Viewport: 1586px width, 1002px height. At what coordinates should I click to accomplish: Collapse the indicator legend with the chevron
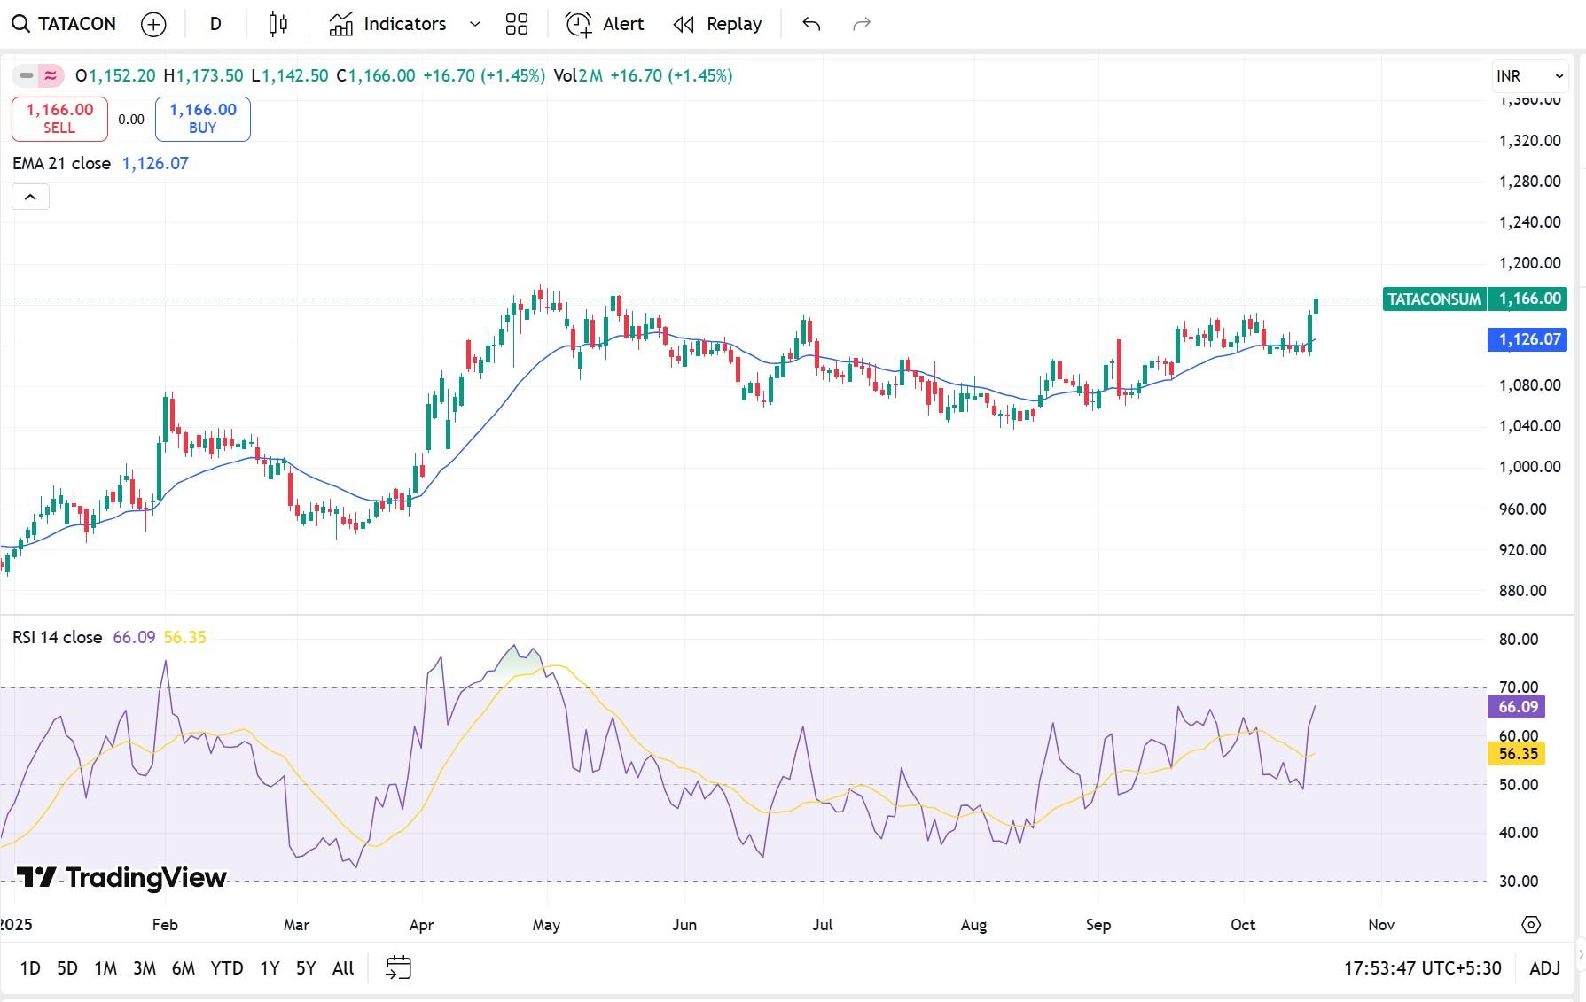[x=30, y=197]
